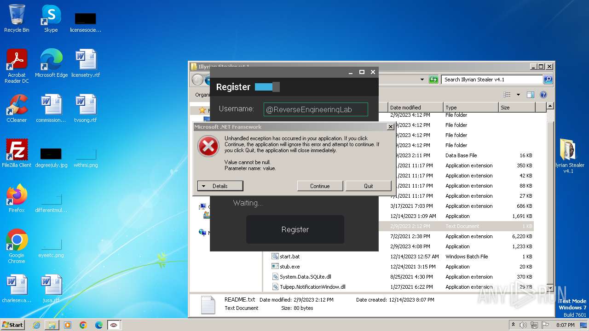589x331 pixels.
Task: Select Illyrian Stealer v4.1 desktop folder
Action: click(569, 156)
